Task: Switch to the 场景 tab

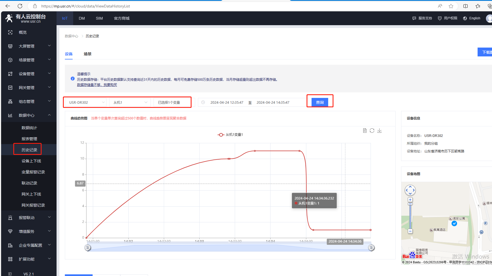Action: pyautogui.click(x=88, y=54)
